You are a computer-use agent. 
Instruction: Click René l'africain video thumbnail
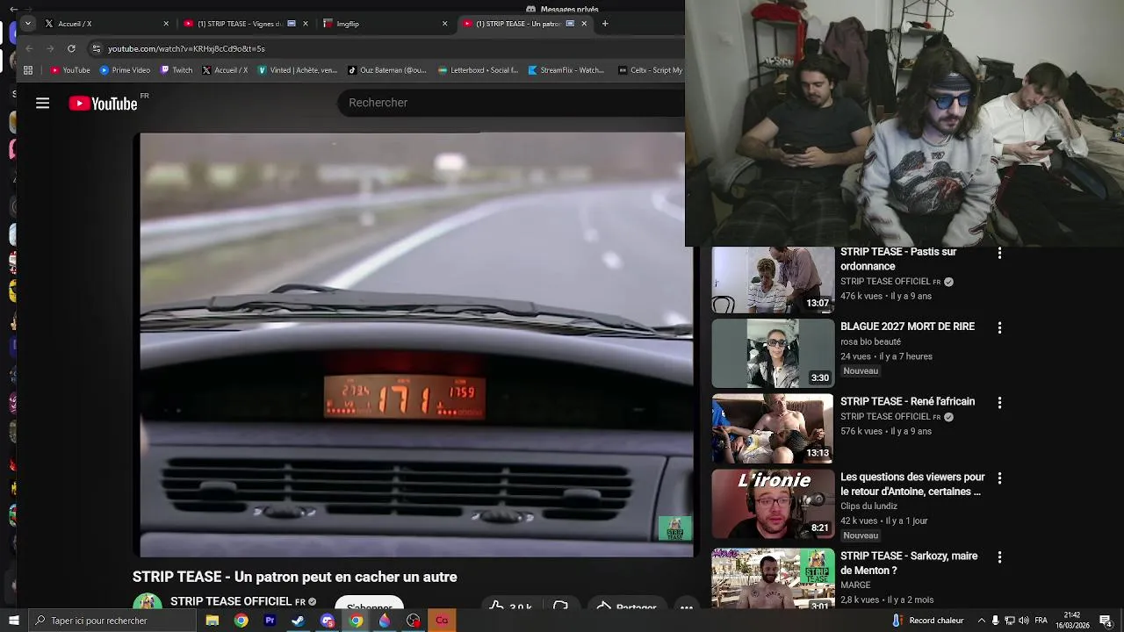[x=773, y=428]
